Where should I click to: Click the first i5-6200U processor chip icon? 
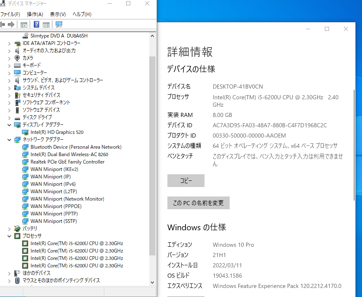point(25,243)
